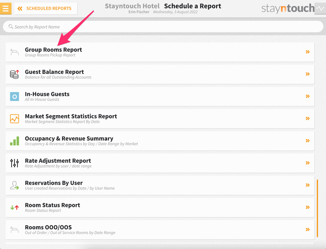The height and width of the screenshot is (249, 326).
Task: Click the blue circle In-House Guests icon
Action: 15,96
